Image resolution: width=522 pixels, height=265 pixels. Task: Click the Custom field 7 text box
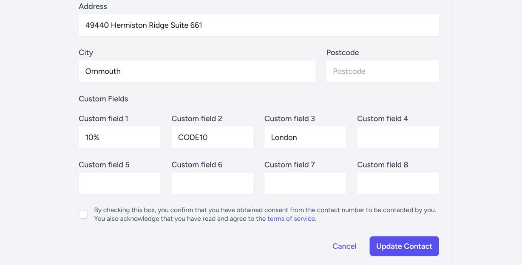(x=305, y=183)
